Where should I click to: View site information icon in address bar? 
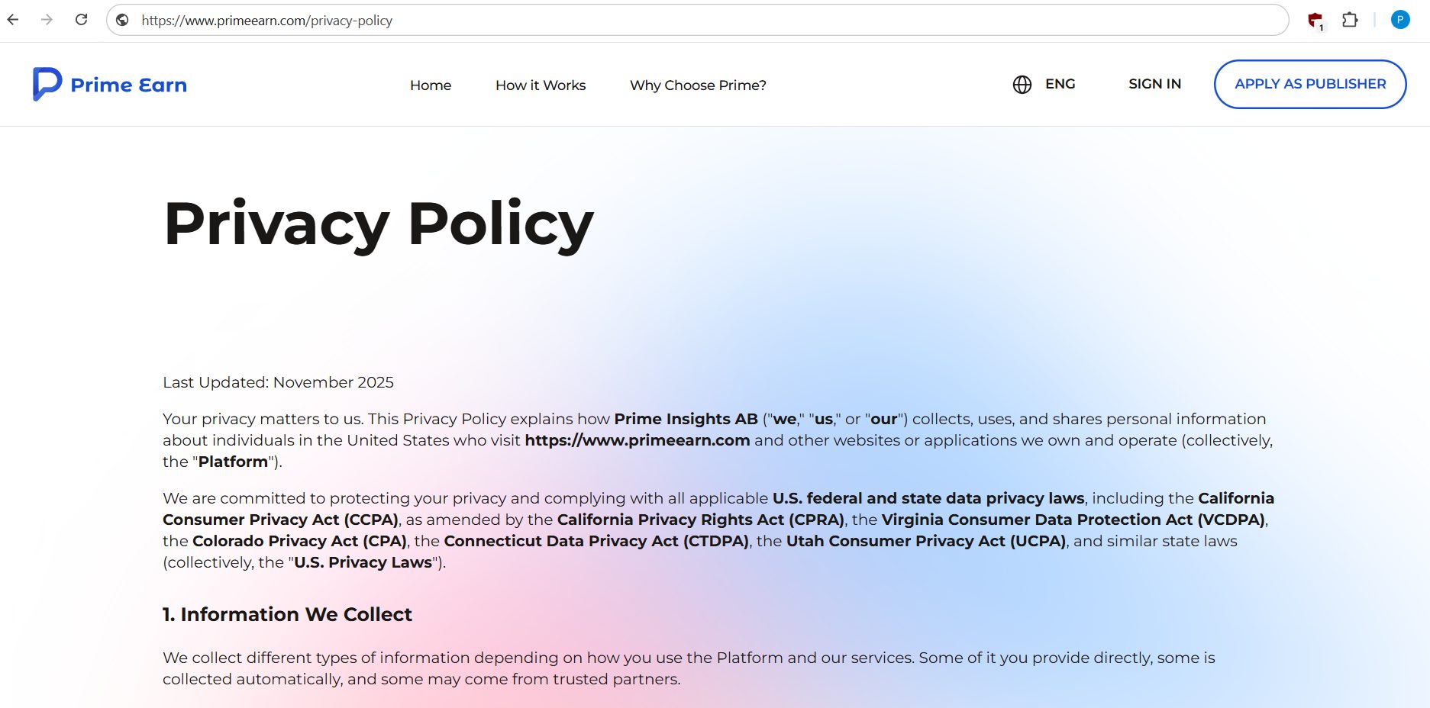122,21
